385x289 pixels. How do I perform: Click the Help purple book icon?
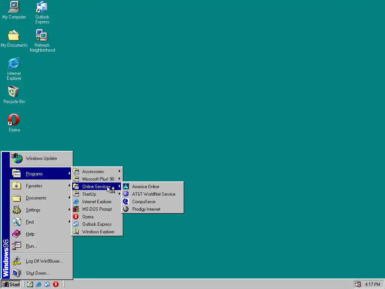click(x=17, y=234)
